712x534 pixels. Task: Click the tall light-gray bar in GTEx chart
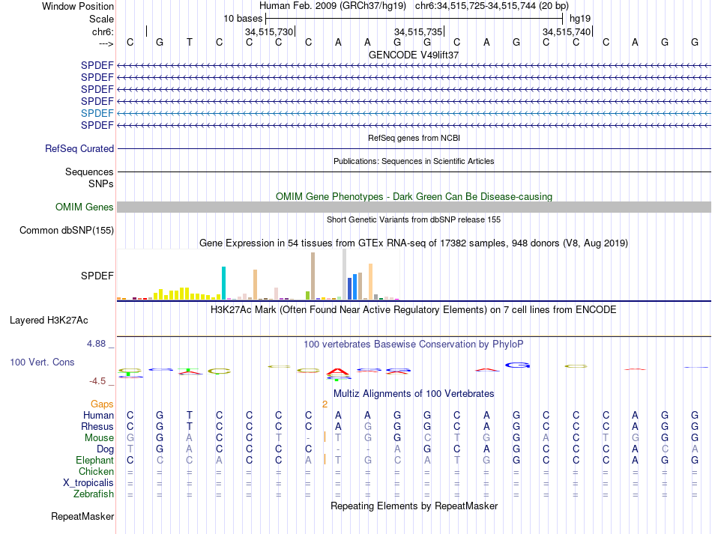[344, 274]
